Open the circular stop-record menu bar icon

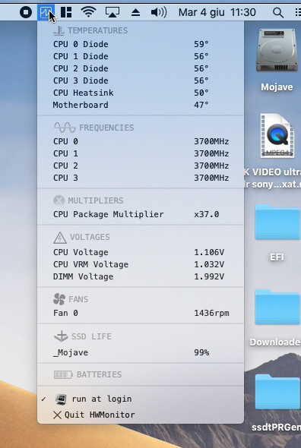26,12
